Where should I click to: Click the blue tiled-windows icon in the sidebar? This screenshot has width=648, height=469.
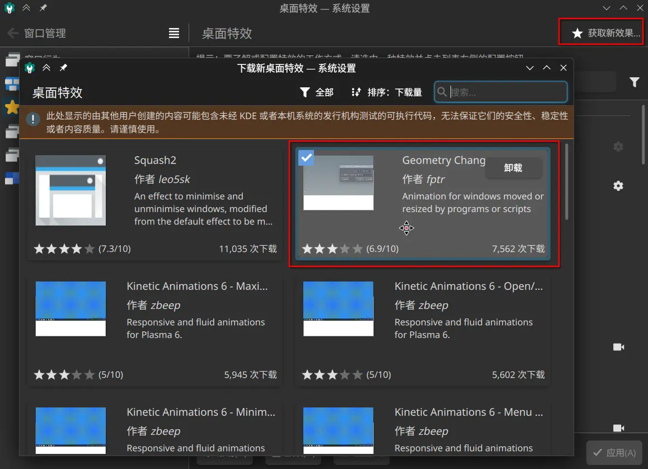click(11, 84)
